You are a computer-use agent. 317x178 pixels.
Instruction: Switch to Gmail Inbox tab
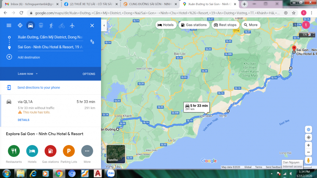click(x=32, y=4)
